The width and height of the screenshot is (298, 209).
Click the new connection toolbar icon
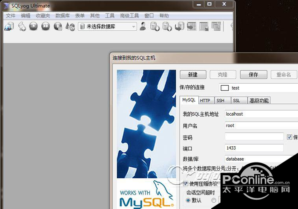(9, 26)
